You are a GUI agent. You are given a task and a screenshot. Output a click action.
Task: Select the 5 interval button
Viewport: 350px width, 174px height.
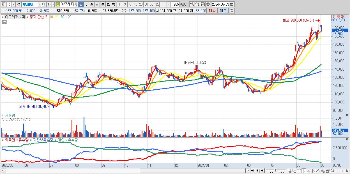point(130,4)
